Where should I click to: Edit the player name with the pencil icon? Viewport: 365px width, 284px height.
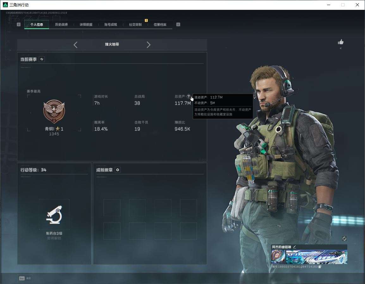tap(294, 247)
